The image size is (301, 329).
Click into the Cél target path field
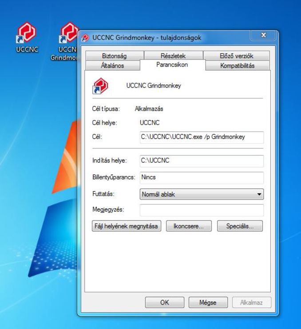point(202,137)
